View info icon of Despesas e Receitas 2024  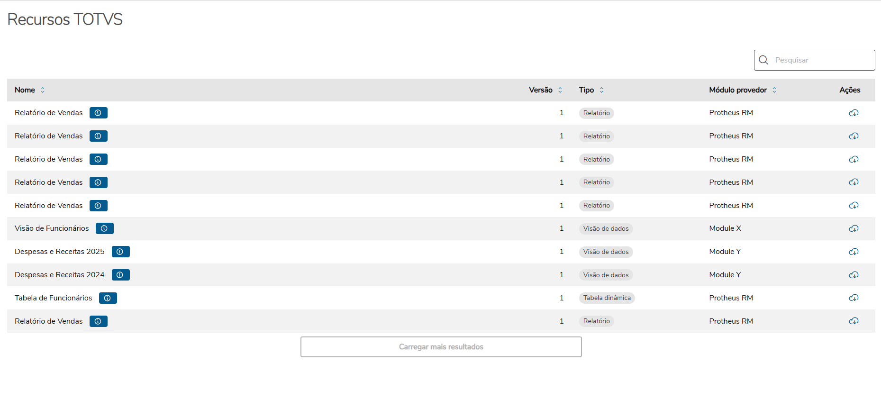click(120, 275)
